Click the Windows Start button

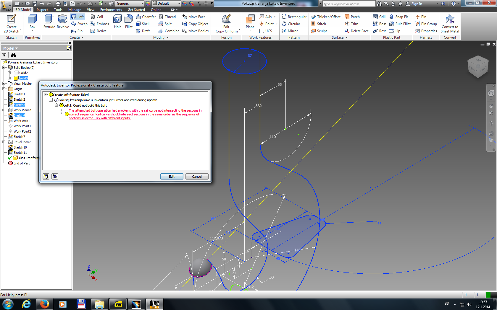coord(8,304)
